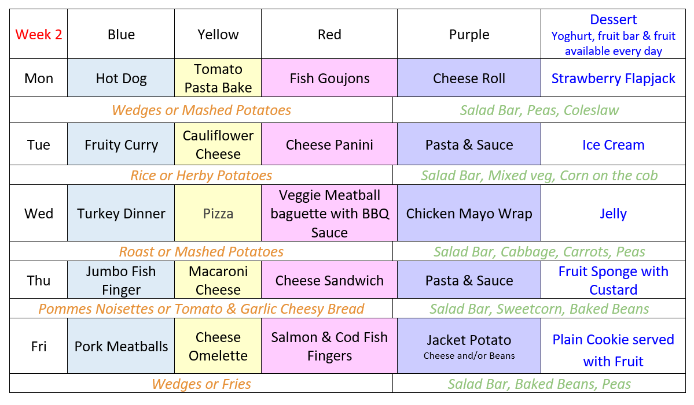Select Fruit Sponge with Custard dessert
This screenshot has width=694, height=405.
coord(613,280)
